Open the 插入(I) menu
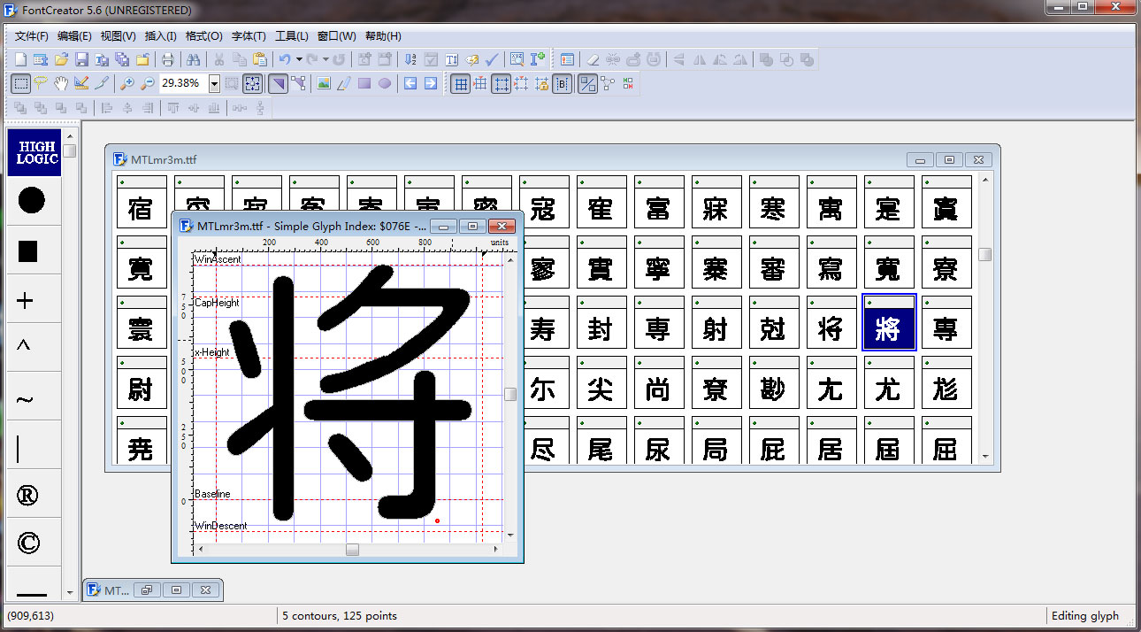The image size is (1141, 632). [160, 36]
